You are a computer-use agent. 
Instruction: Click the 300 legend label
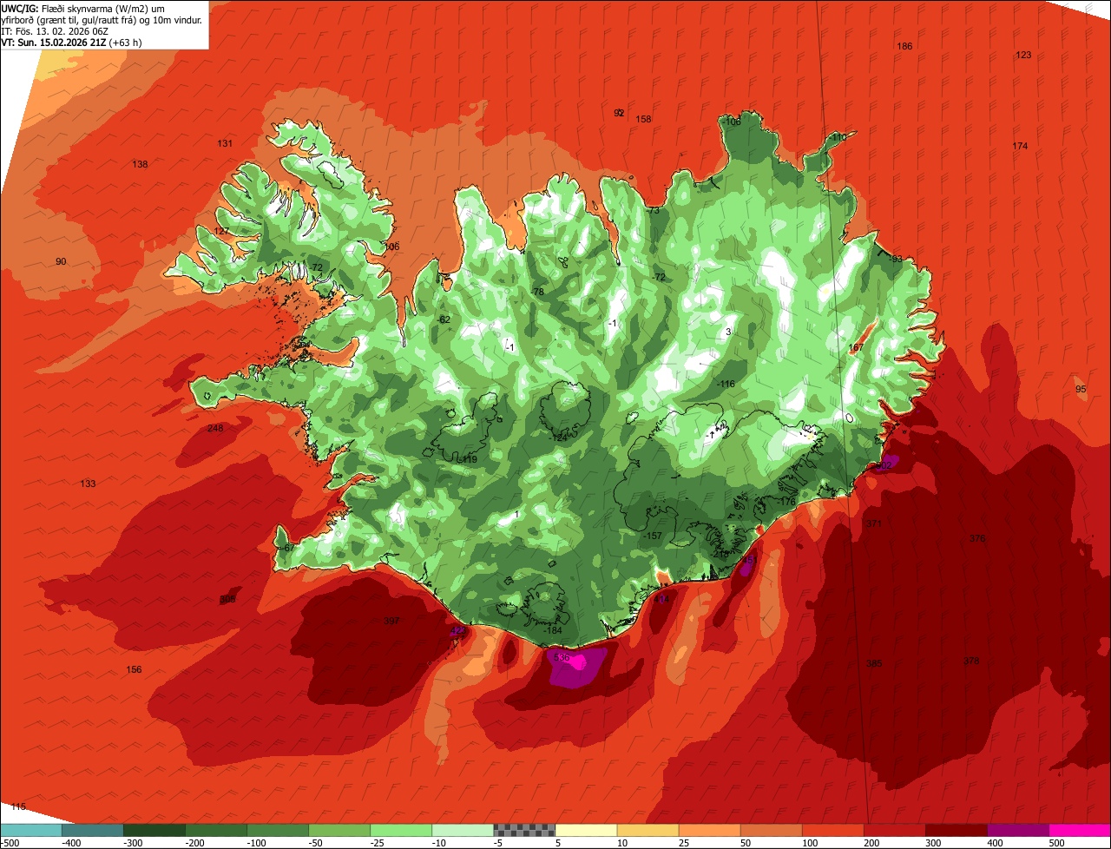coord(932,843)
